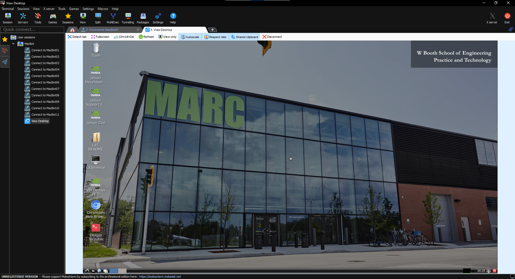Click the Quick connect input field

[x=32, y=30]
